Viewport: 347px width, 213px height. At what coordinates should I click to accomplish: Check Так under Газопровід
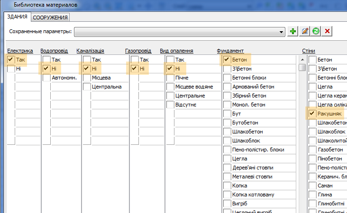pyautogui.click(x=135, y=60)
